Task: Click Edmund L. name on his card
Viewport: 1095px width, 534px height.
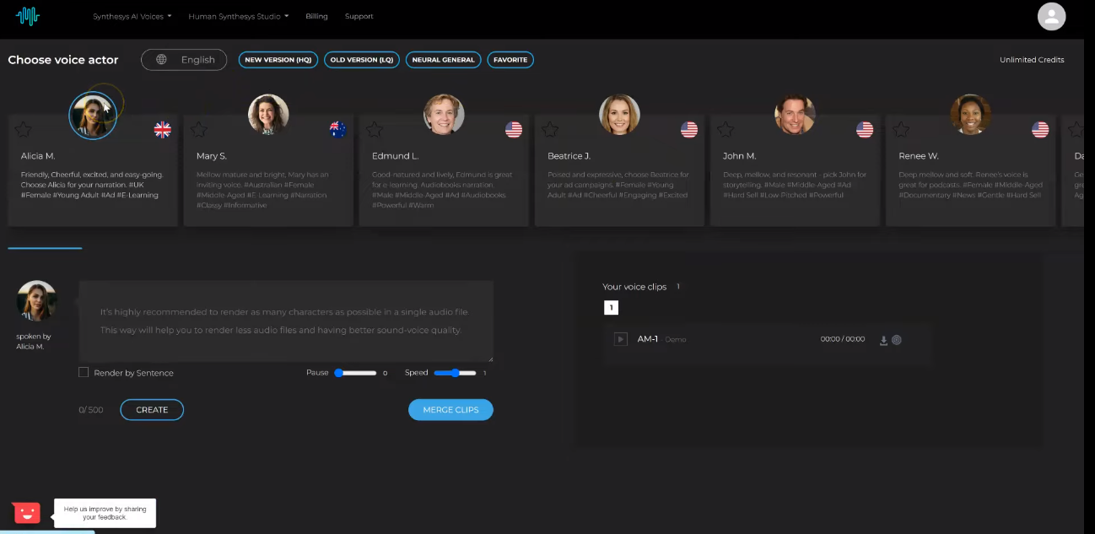Action: click(395, 156)
